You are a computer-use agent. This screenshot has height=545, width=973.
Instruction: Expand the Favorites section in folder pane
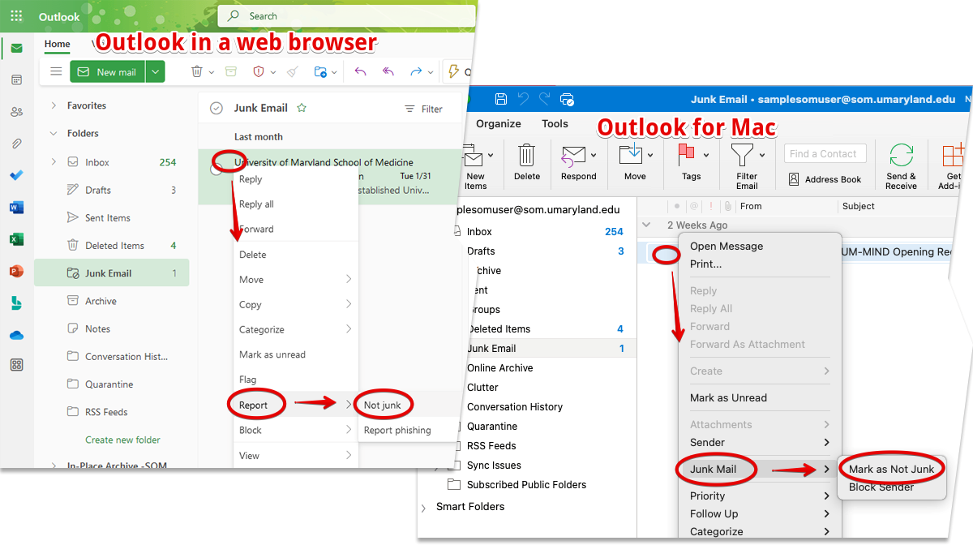coord(54,105)
